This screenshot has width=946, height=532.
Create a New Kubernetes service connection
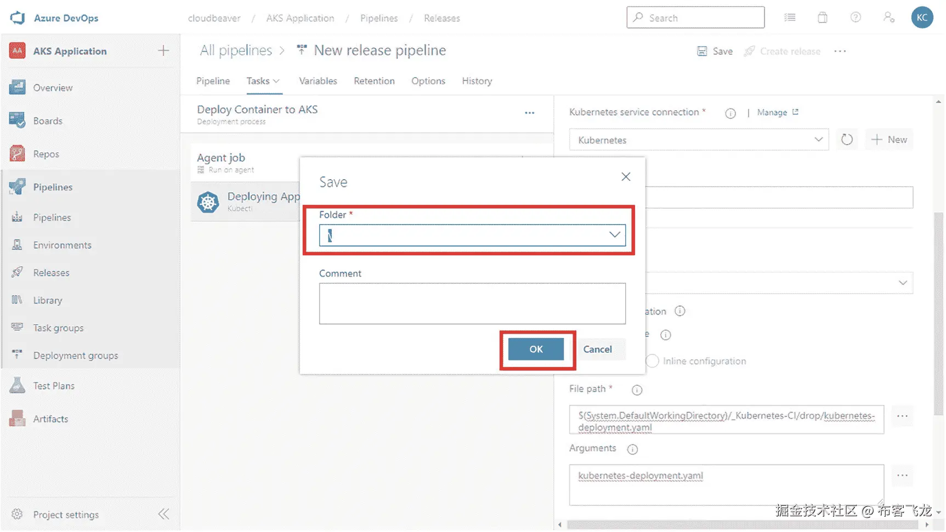pyautogui.click(x=890, y=140)
